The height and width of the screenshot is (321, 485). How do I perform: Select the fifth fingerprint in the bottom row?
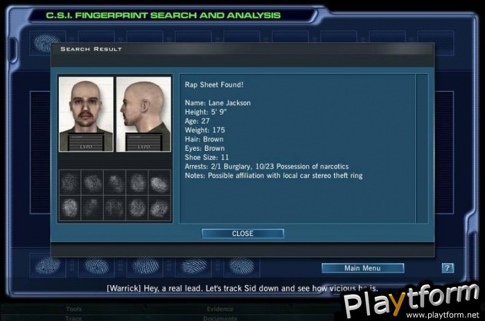click(x=242, y=266)
